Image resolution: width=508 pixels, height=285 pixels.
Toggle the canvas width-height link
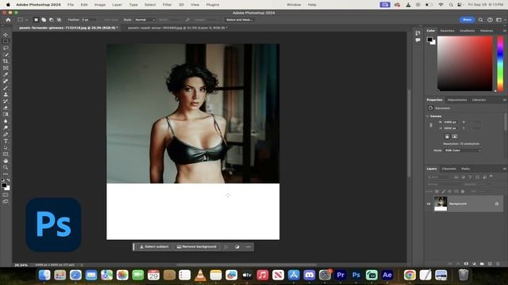click(431, 125)
